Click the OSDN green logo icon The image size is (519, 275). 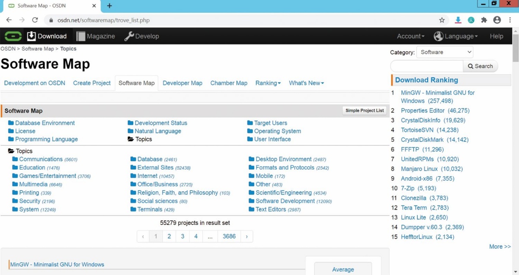[x=13, y=36]
